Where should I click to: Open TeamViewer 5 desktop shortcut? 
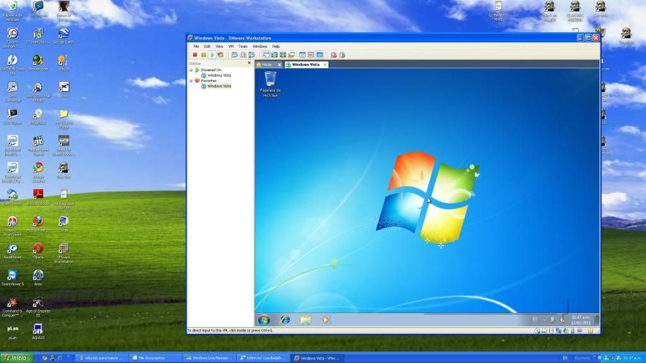[x=13, y=278]
